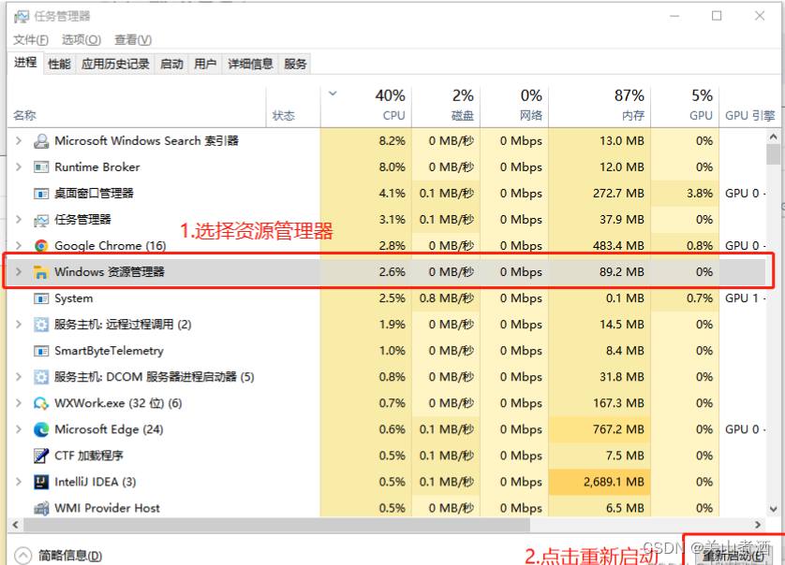
Task: Click the vertical scrollbar thumb
Action: coord(773,154)
